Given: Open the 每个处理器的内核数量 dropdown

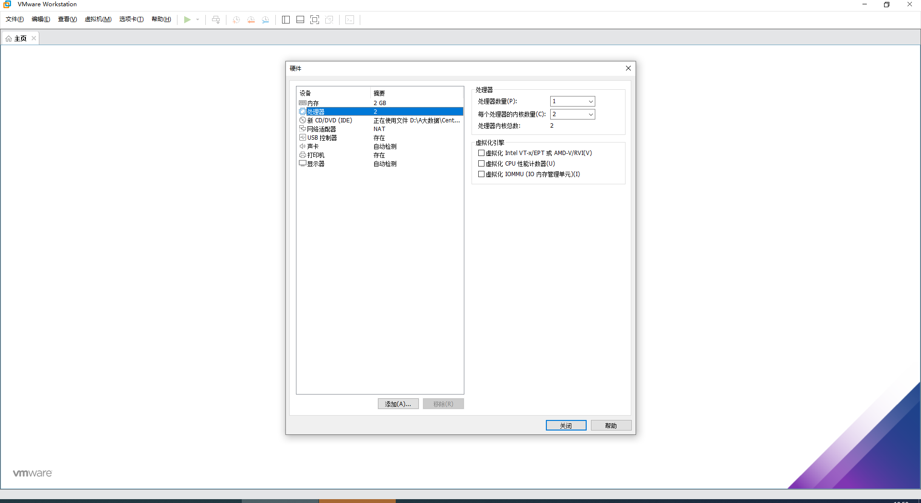Looking at the screenshot, I should tap(573, 114).
